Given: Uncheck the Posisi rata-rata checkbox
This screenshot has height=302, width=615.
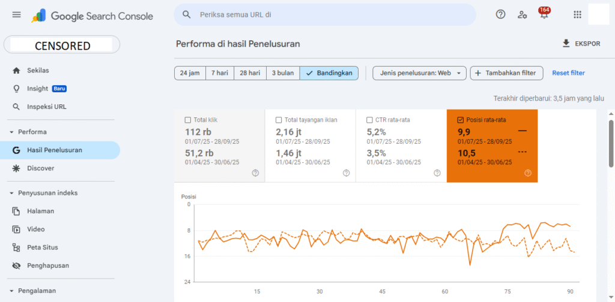Looking at the screenshot, I should [x=461, y=119].
